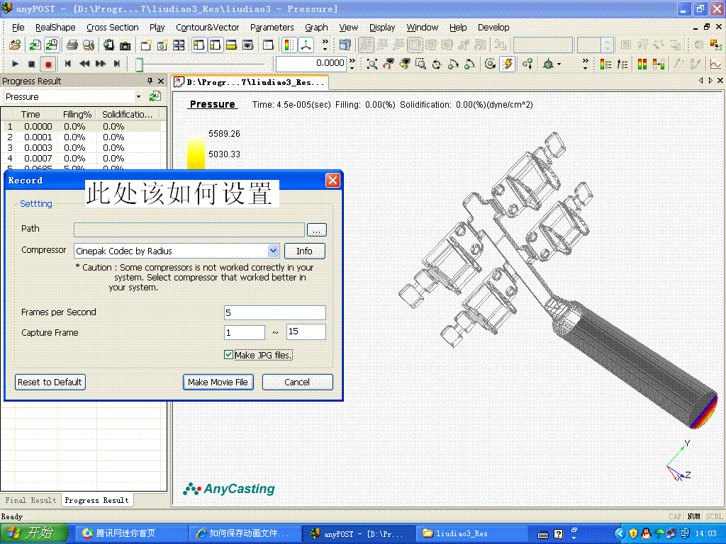This screenshot has height=544, width=726.
Task: Click the Capture Frame end field
Action: (306, 331)
